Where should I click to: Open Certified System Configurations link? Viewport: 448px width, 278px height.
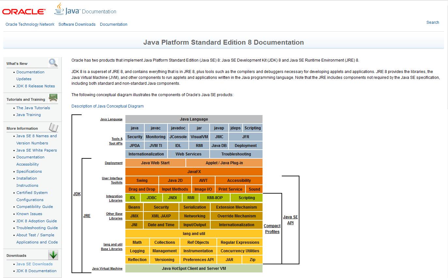click(32, 196)
